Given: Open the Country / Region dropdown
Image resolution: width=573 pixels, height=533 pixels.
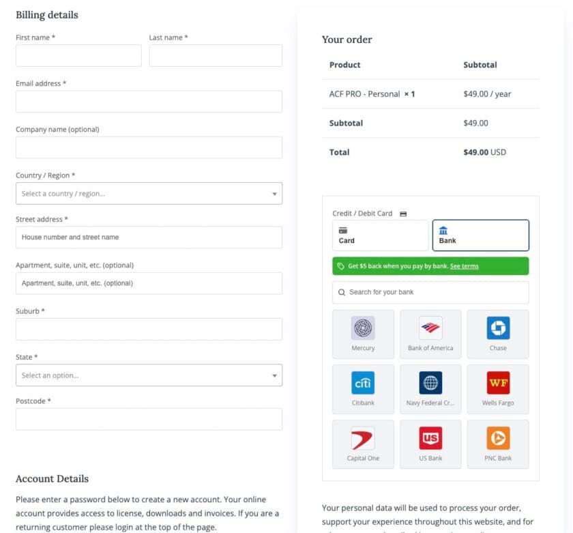Looking at the screenshot, I should click(149, 194).
